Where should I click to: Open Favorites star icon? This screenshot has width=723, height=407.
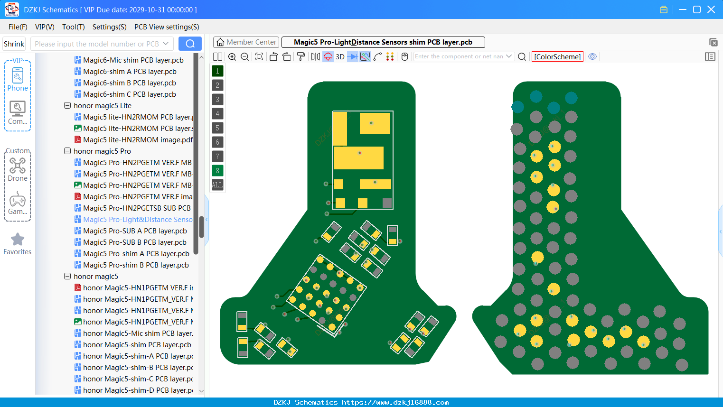coord(18,244)
